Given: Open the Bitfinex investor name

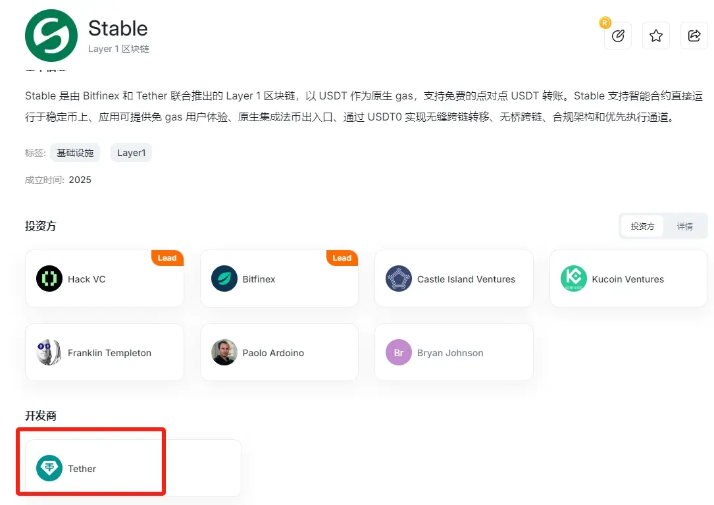Looking at the screenshot, I should (259, 279).
